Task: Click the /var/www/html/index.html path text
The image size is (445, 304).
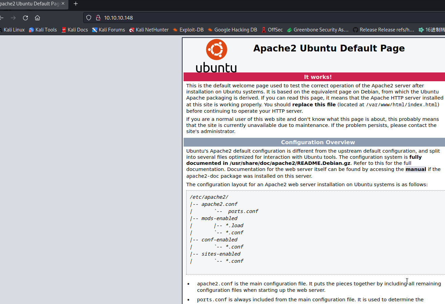Action: click(402, 105)
